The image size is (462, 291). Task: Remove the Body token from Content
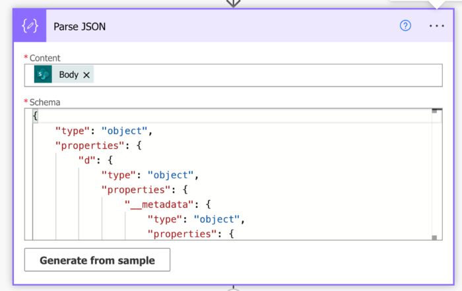(x=86, y=75)
